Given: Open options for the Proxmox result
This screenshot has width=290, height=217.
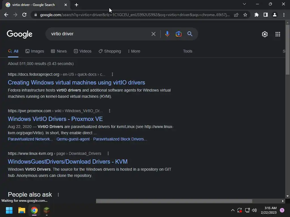Looking at the screenshot, I should [x=110, y=111].
